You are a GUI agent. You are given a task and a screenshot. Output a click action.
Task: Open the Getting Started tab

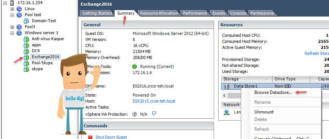[x=97, y=13]
